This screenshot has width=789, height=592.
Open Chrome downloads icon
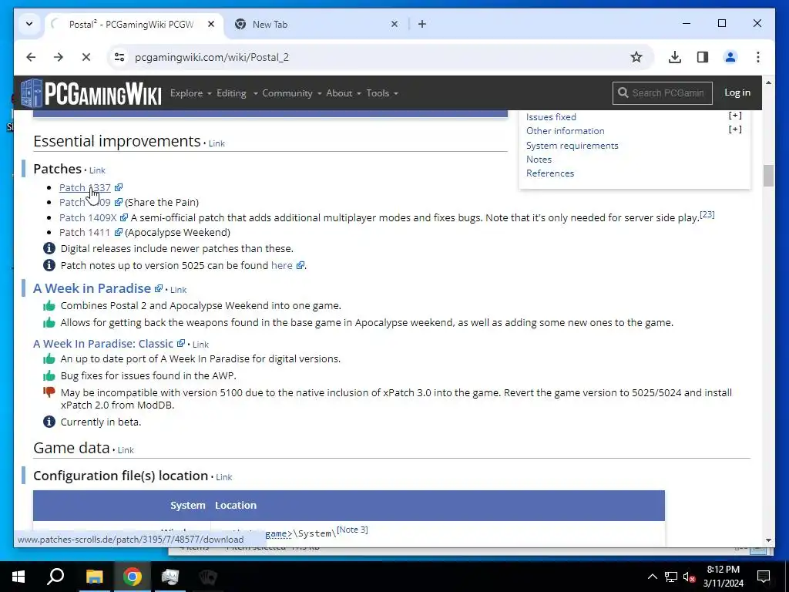pos(675,57)
